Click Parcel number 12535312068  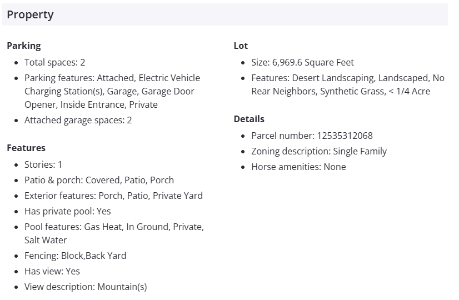[312, 136]
